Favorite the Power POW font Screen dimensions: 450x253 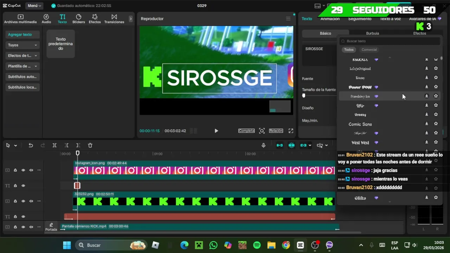[436, 87]
